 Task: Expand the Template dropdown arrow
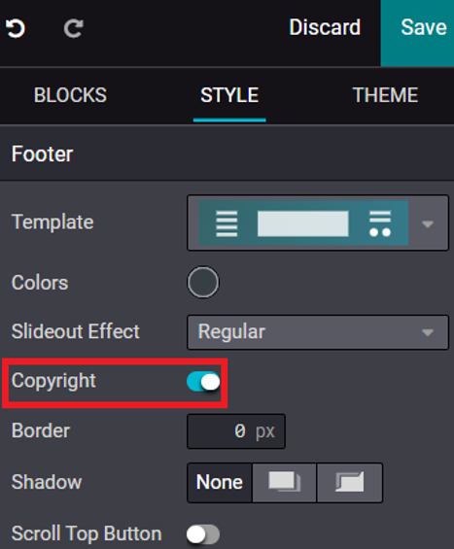(428, 223)
